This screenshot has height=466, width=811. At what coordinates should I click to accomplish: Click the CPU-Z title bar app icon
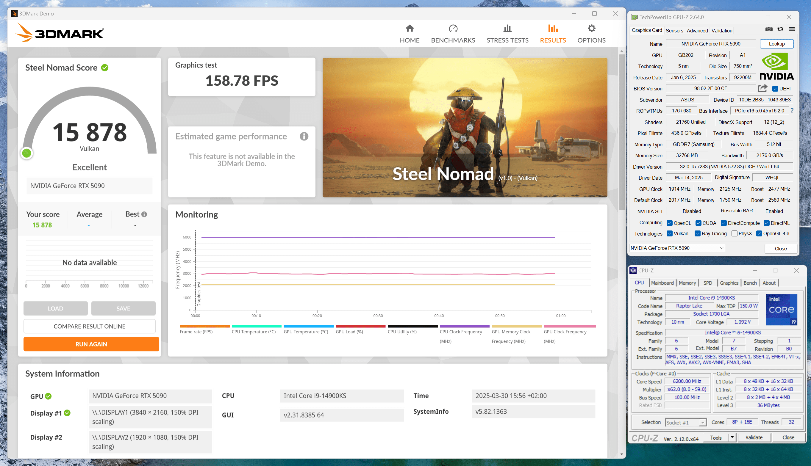[x=633, y=270]
